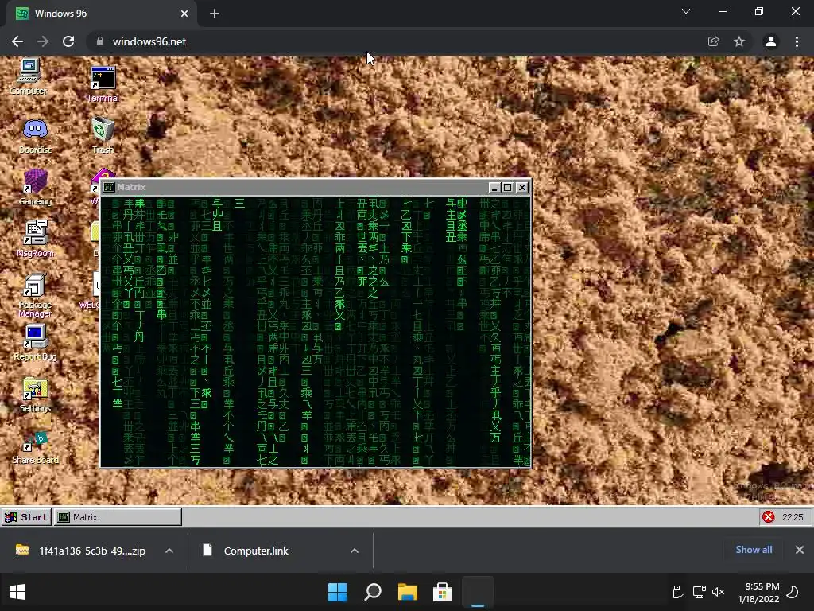Expand the tab search chevron
Screen dimensions: 814x611
686,11
